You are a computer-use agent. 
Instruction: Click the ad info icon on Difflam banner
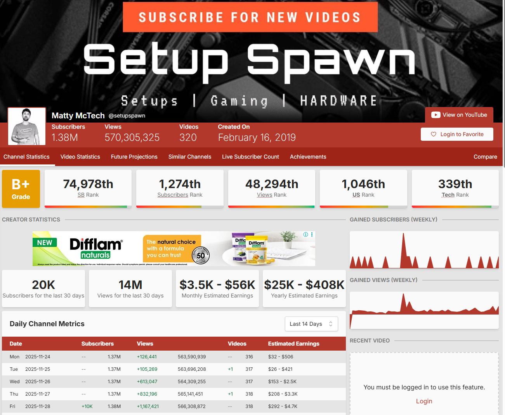pyautogui.click(x=305, y=235)
